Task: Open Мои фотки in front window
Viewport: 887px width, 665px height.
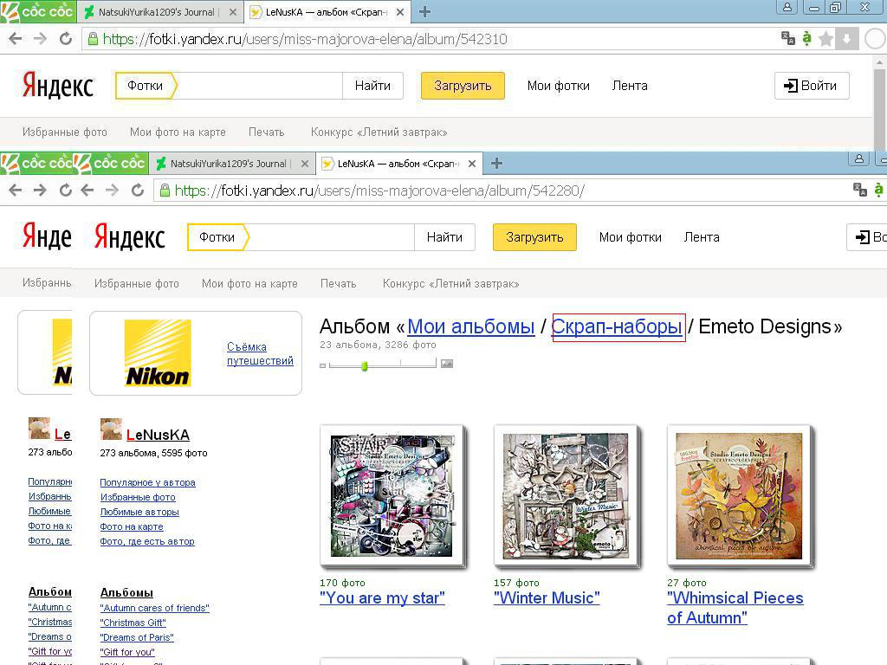Action: (x=631, y=237)
